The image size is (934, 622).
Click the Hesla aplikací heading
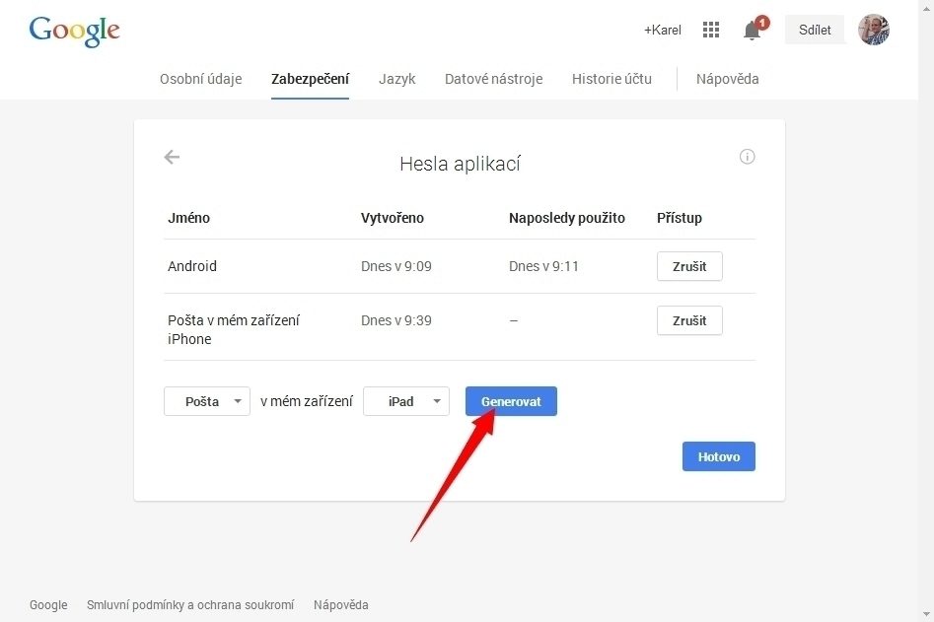pos(460,164)
